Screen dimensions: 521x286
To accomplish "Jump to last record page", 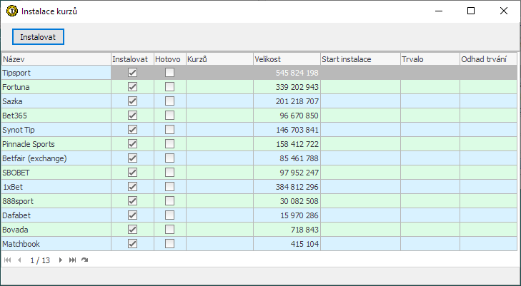I will [x=72, y=260].
